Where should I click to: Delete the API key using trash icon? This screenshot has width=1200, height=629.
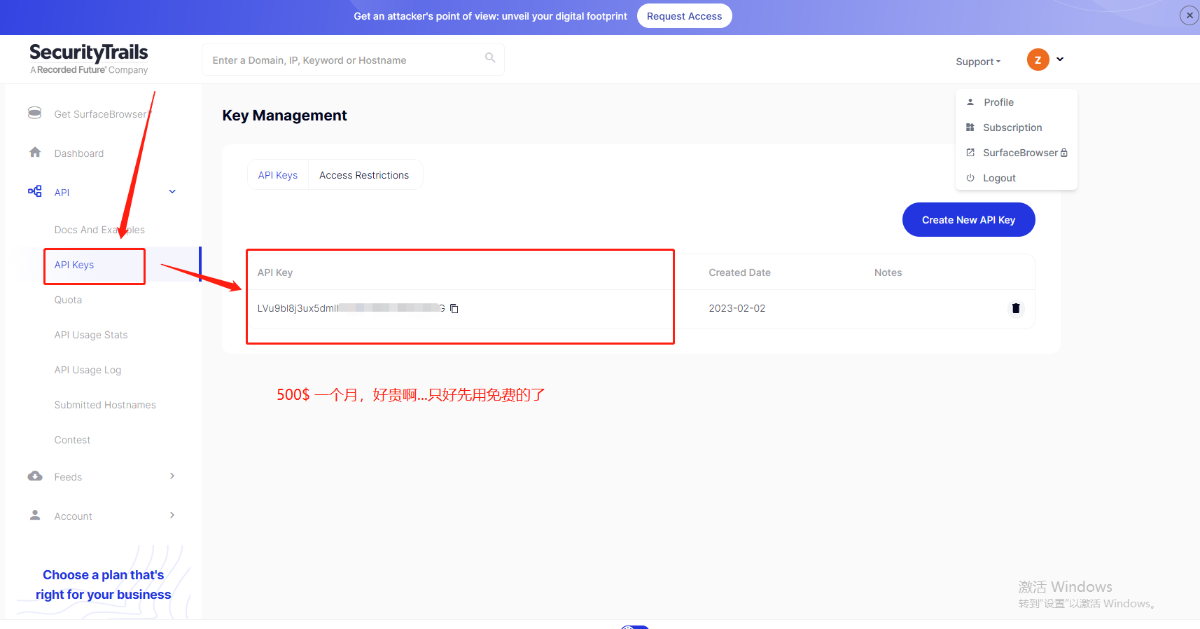[x=1015, y=308]
